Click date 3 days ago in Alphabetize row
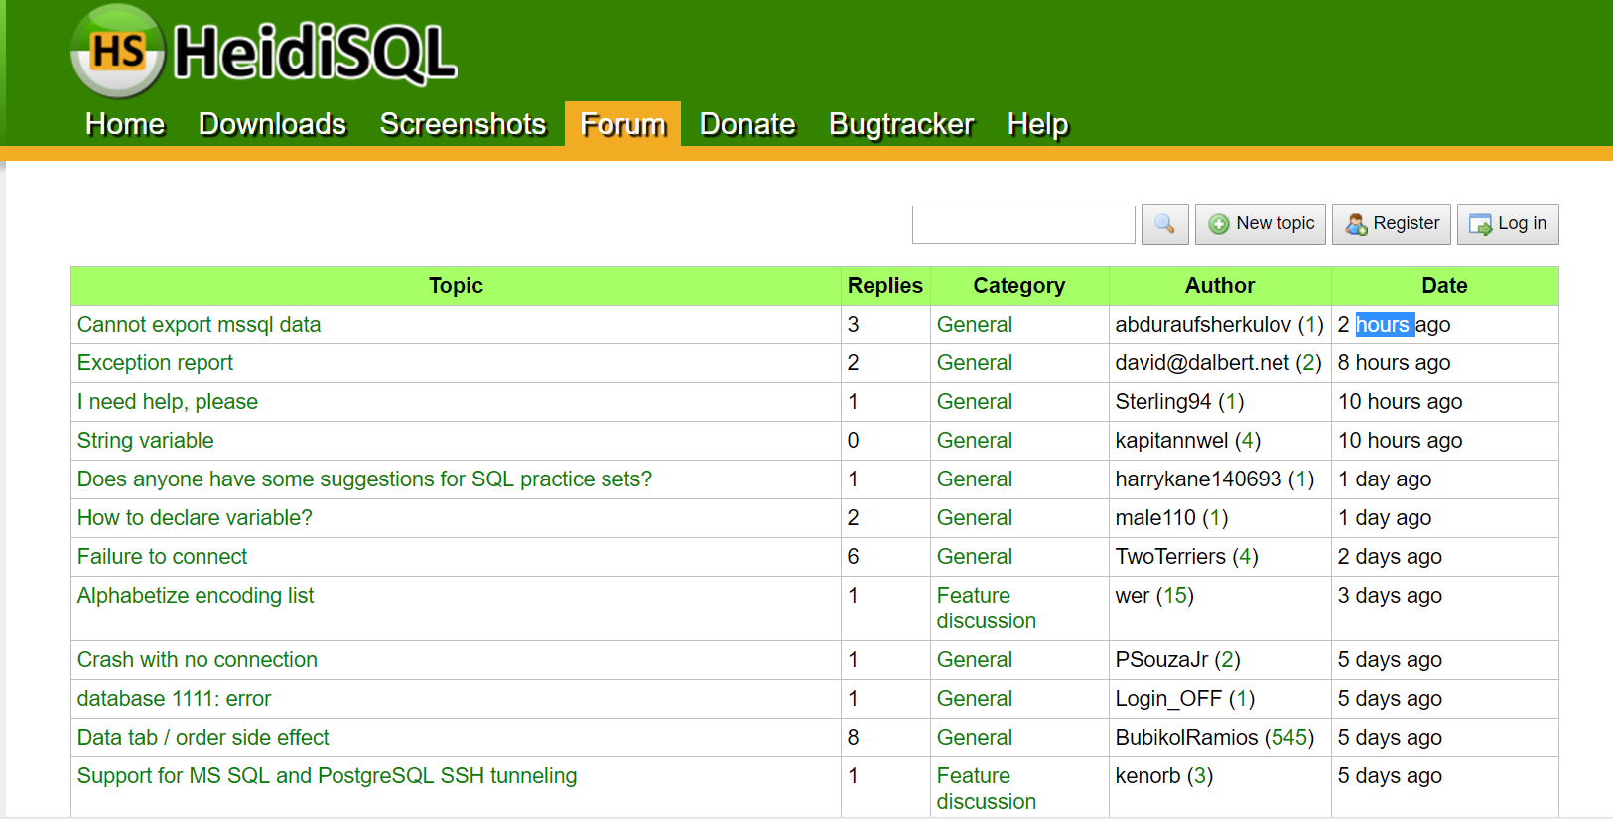Image resolution: width=1613 pixels, height=822 pixels. click(1390, 596)
